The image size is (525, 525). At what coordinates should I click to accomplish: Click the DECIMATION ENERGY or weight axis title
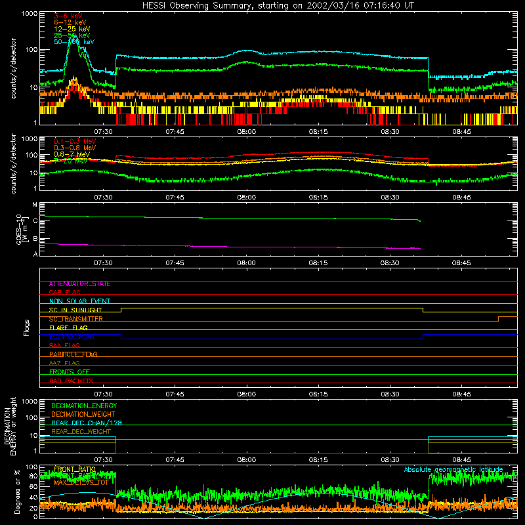10,426
